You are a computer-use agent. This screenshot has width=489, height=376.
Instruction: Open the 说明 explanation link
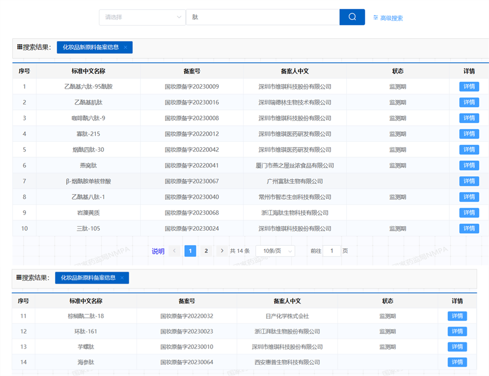[x=158, y=251]
